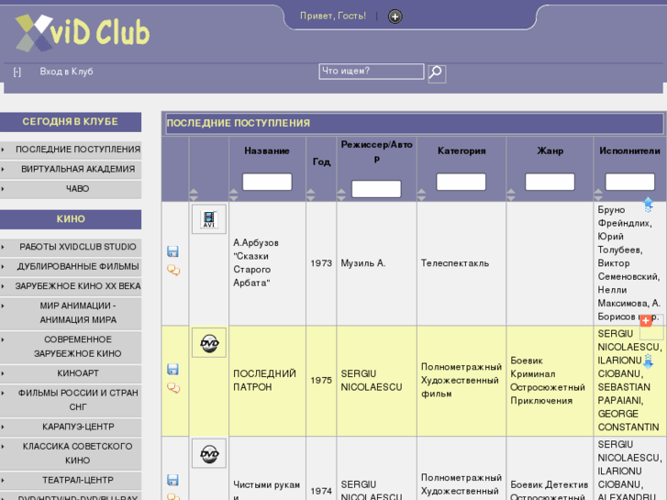Screen dimensions: 667x500
Task: Click the КИНО sidebar heading
Action: click(71, 219)
